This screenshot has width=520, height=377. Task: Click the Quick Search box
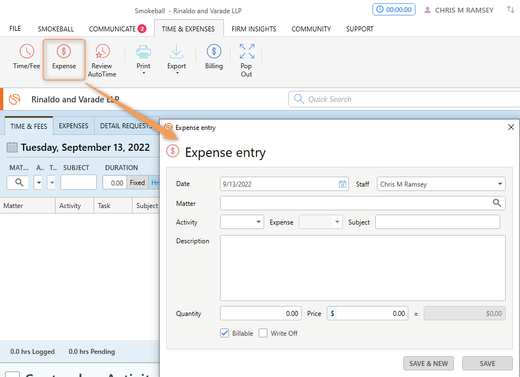404,99
